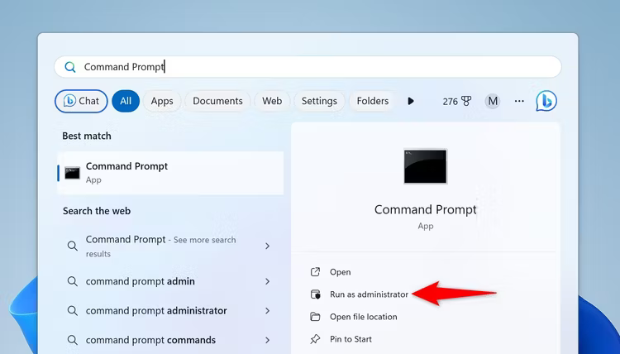Click the Open file location folder icon
This screenshot has height=354, width=620.
315,317
